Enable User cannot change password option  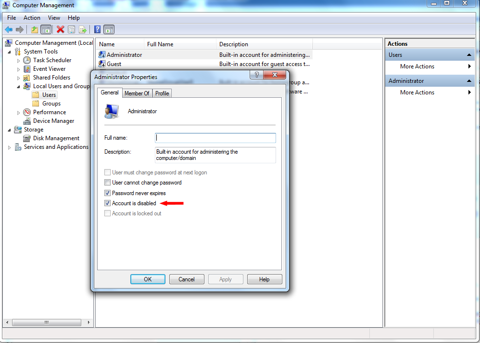coord(107,183)
